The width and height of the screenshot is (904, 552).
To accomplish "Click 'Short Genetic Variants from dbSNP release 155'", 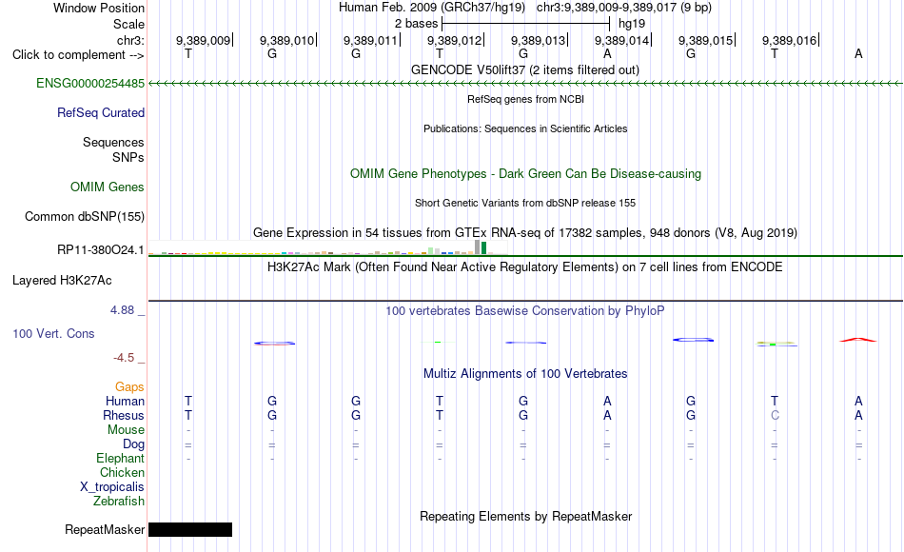I will click(x=525, y=203).
